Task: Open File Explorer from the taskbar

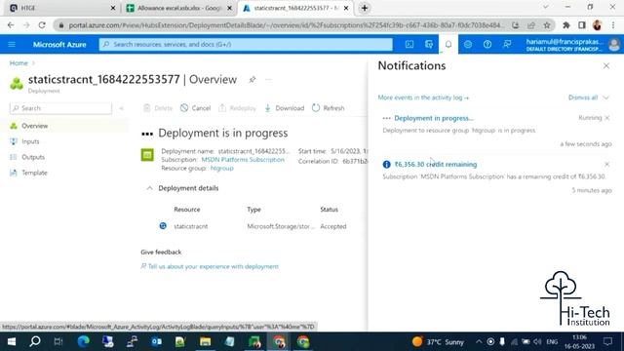Action: (205, 341)
